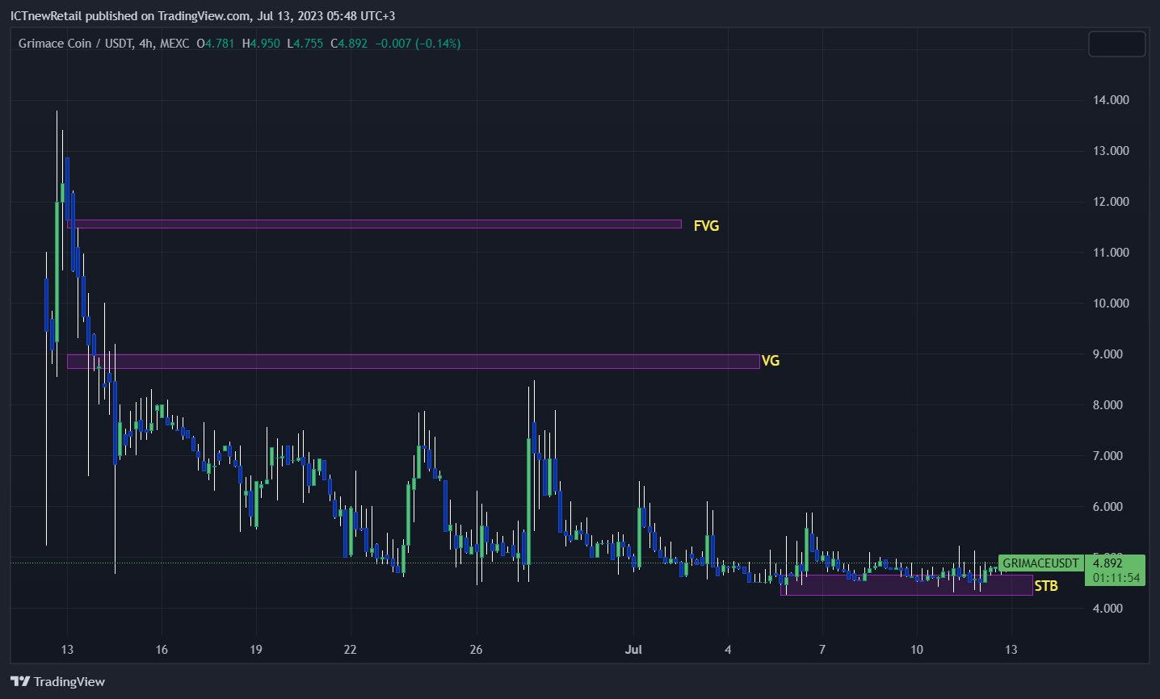Click the date label 7 on the time axis
This screenshot has height=699, width=1160.
[822, 650]
